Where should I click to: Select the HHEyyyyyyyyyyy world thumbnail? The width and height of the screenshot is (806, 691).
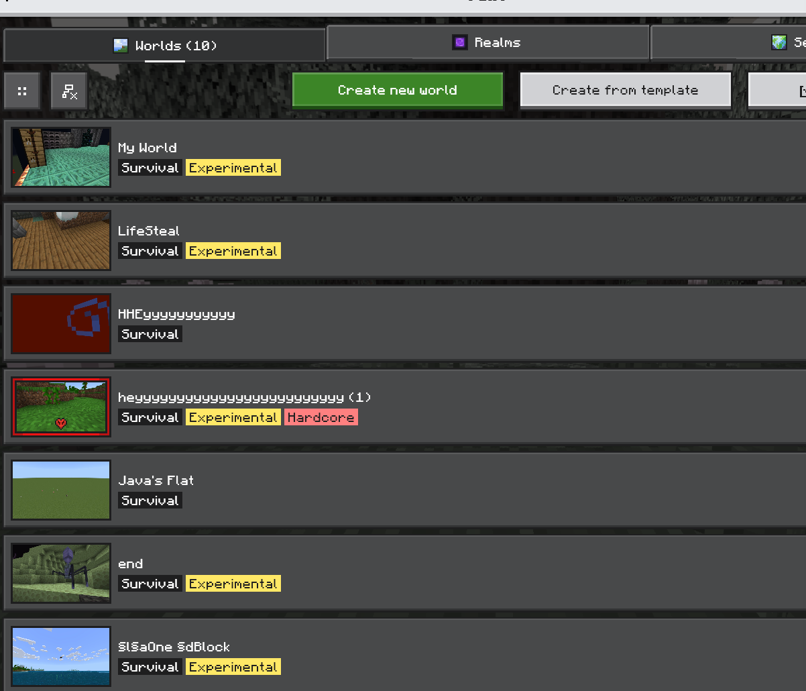[x=61, y=324]
